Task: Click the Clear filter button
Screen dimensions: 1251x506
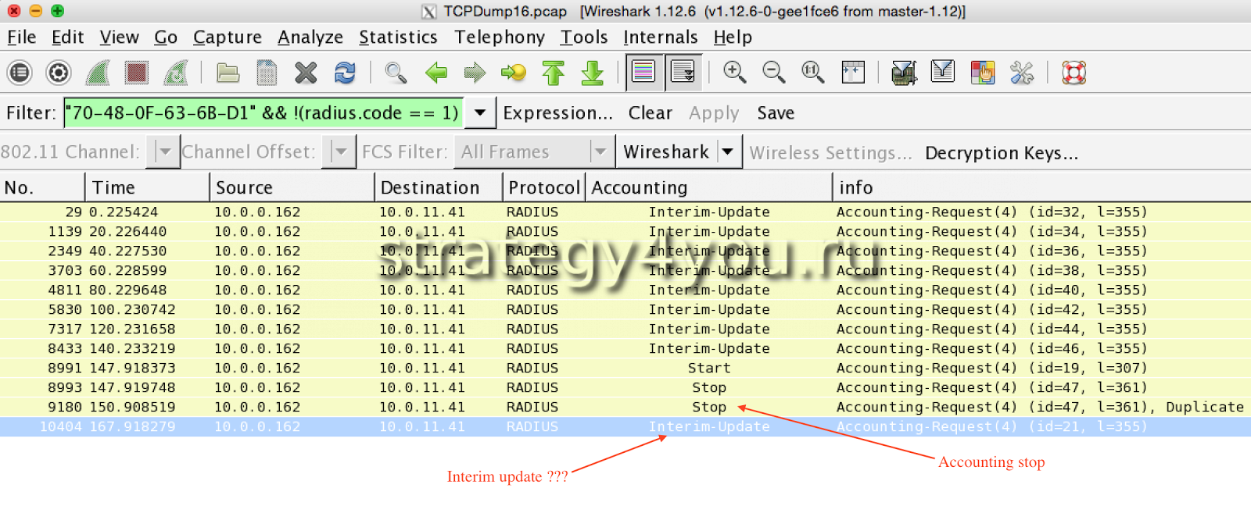Action: 650,112
